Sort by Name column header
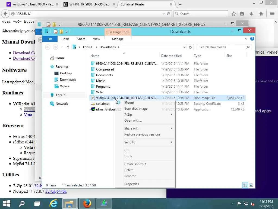The image size is (278, 209). tap(95, 56)
